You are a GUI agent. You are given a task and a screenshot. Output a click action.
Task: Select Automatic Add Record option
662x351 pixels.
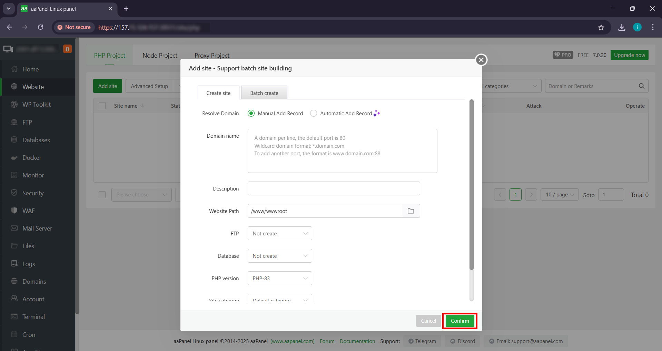click(x=313, y=113)
